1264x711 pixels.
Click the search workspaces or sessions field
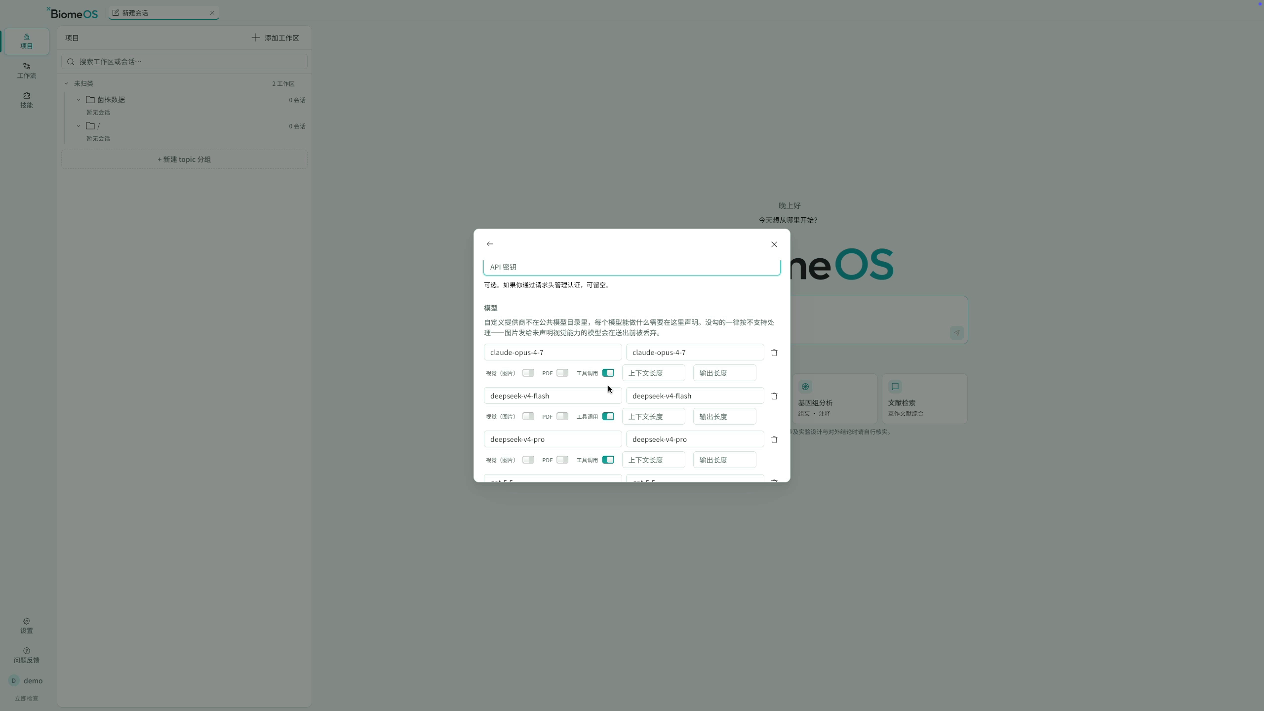coord(184,62)
